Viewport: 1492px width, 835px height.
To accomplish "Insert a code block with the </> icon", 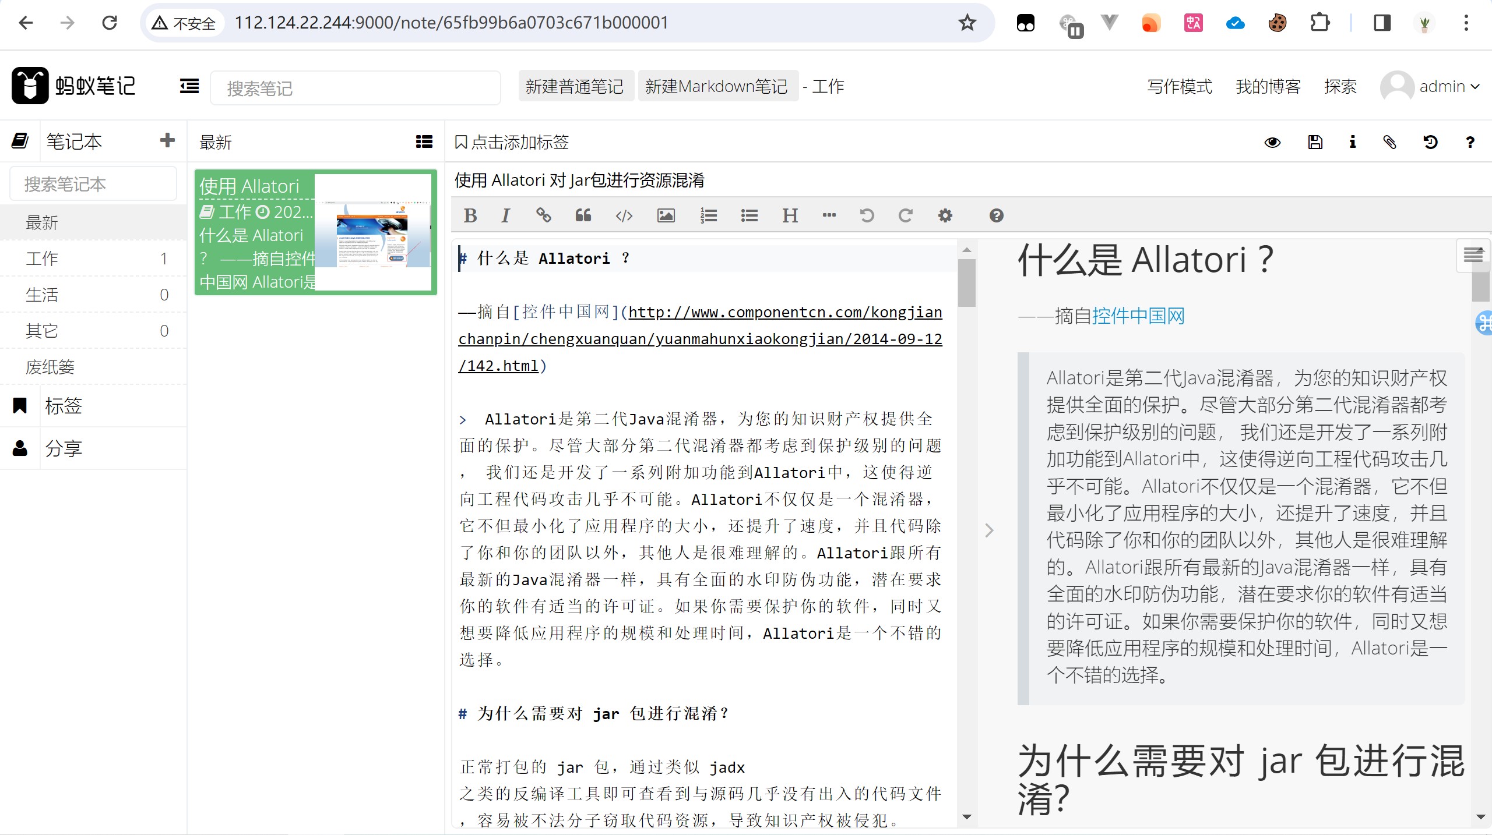I will click(624, 215).
